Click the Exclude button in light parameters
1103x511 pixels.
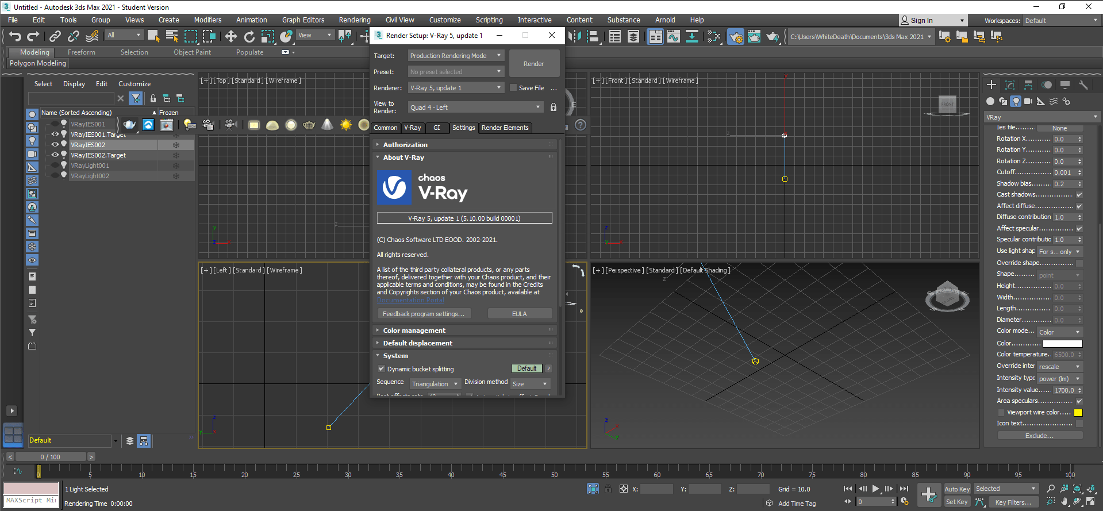click(1040, 436)
